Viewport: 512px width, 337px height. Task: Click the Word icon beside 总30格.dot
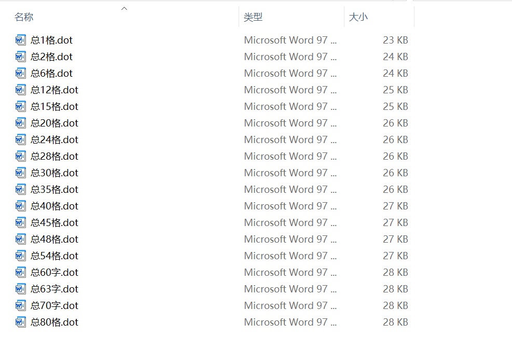(x=20, y=173)
